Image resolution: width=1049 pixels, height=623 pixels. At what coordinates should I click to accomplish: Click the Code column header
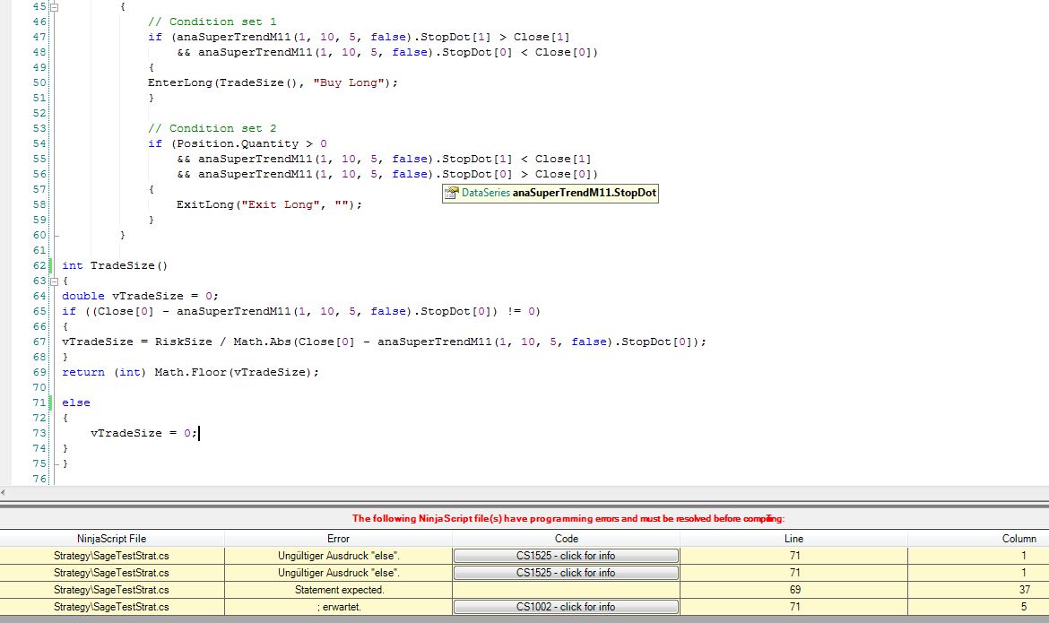coord(567,539)
